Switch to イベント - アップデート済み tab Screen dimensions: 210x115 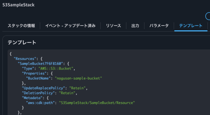70,26
